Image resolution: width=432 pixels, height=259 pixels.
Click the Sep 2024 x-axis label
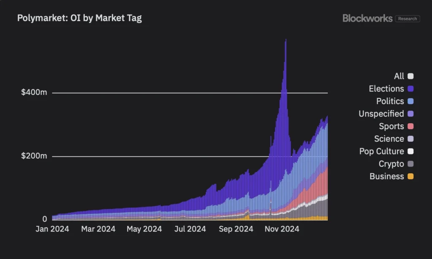pyautogui.click(x=236, y=229)
